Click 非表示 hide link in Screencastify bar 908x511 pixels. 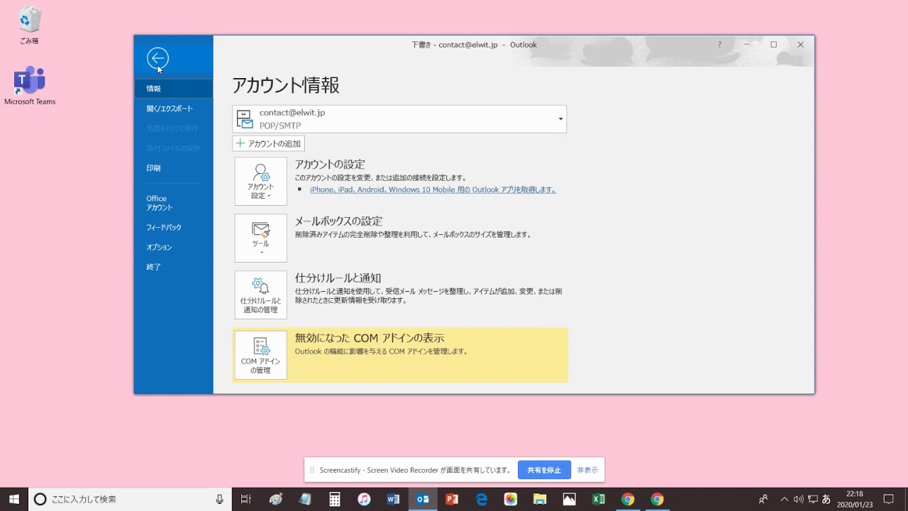tap(587, 470)
